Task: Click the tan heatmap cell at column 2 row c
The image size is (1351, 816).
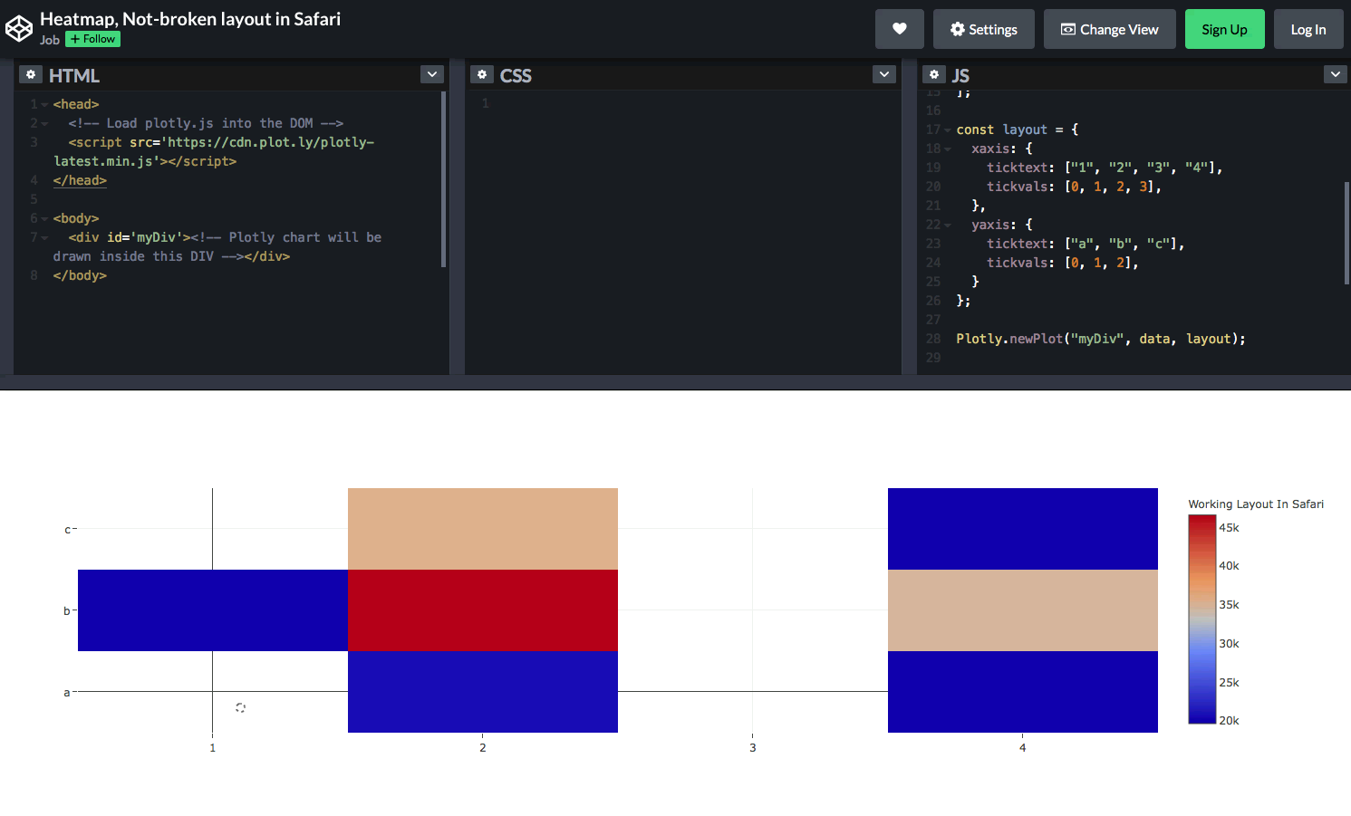Action: coord(483,529)
